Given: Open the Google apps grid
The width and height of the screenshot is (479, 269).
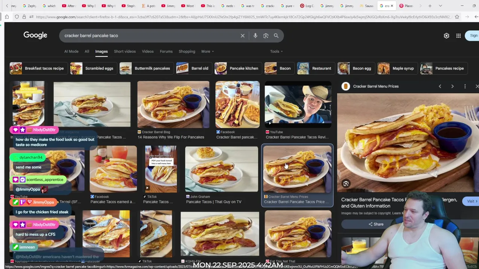Looking at the screenshot, I should coord(458,36).
